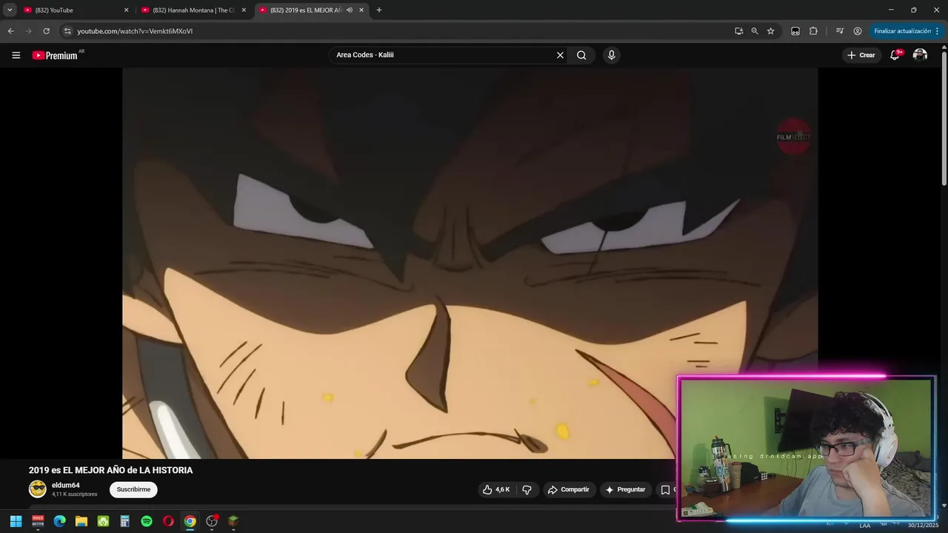Open the account avatar menu
Image resolution: width=948 pixels, height=533 pixels.
(x=920, y=55)
